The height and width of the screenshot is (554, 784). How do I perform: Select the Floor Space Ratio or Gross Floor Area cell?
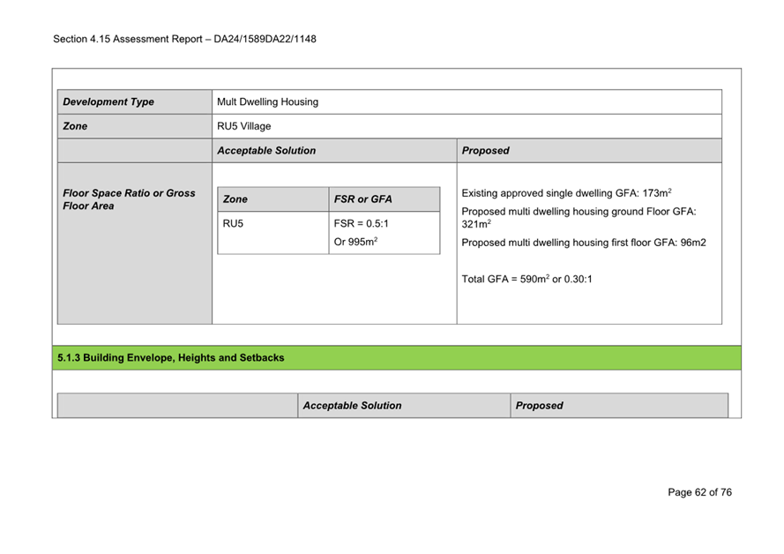[x=129, y=199]
